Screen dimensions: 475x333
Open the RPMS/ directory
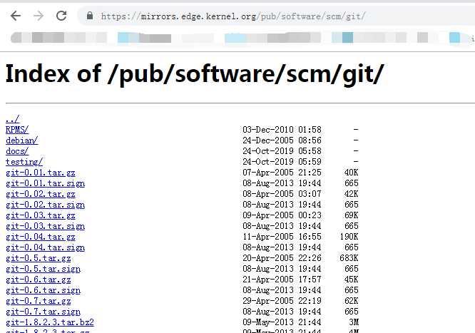(17, 130)
